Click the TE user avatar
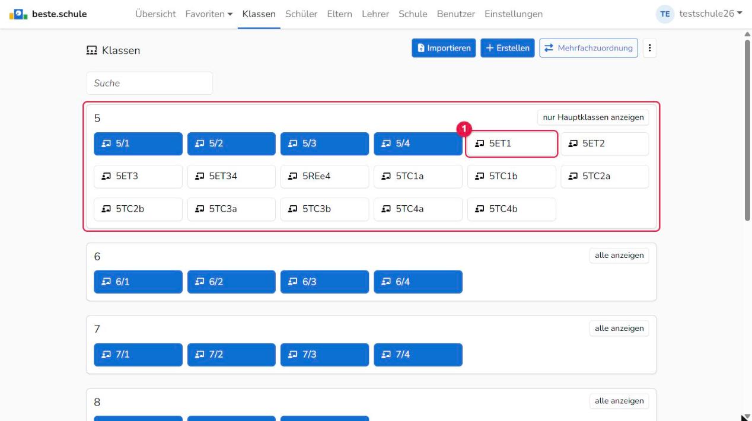 pos(665,14)
